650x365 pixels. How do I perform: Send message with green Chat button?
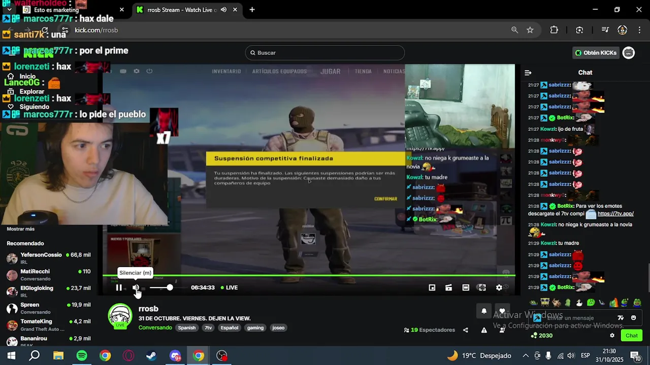point(632,336)
